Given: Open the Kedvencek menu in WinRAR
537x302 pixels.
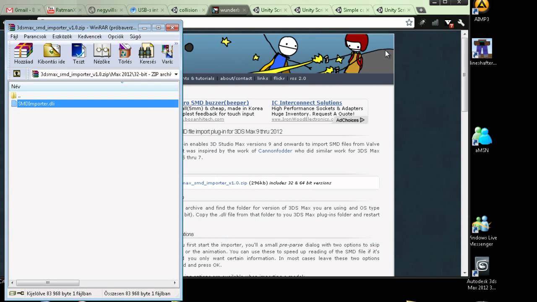Looking at the screenshot, I should point(90,36).
